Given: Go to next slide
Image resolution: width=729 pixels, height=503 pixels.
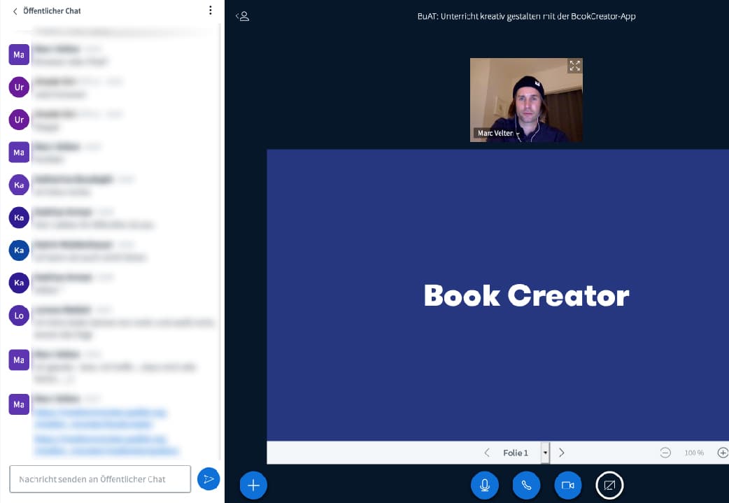Looking at the screenshot, I should [562, 453].
